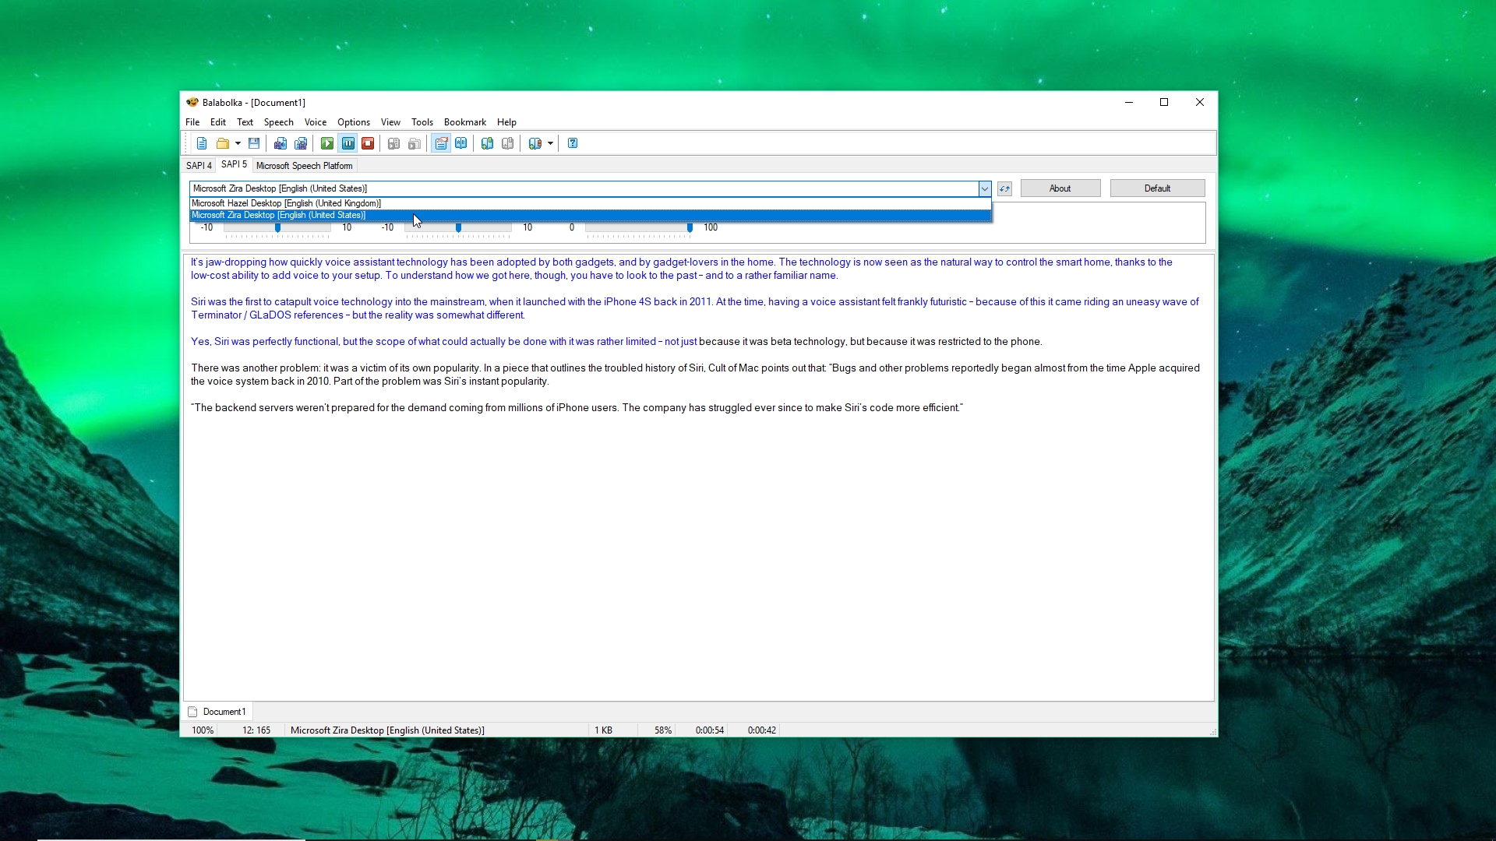Select Microsoft Hazel Desktop voice
Image resolution: width=1496 pixels, height=841 pixels.
point(286,203)
